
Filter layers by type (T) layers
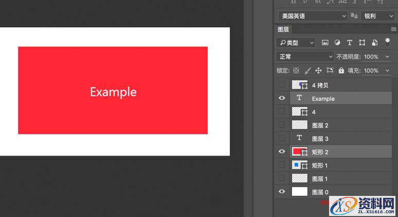point(350,43)
